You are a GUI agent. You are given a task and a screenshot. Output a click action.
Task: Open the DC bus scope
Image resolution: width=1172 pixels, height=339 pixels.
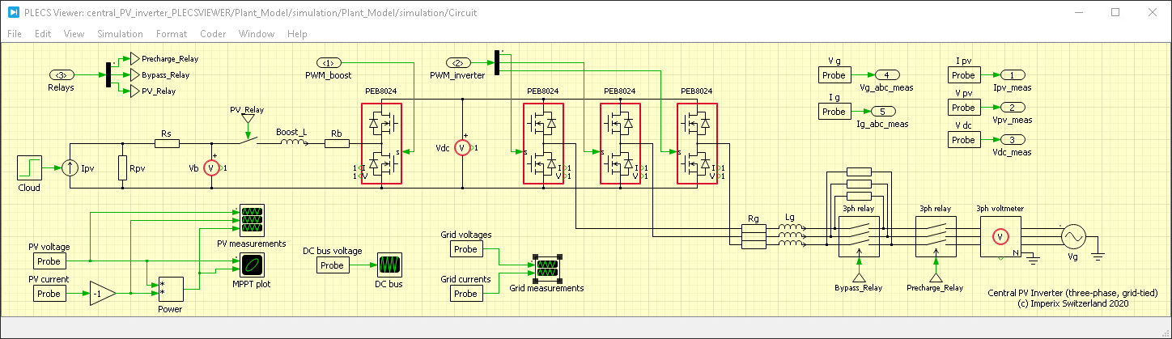pyautogui.click(x=390, y=265)
